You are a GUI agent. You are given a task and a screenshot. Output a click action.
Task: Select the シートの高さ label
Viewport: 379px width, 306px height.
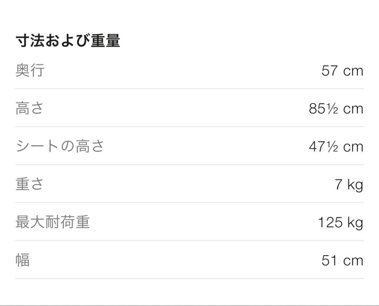(60, 146)
